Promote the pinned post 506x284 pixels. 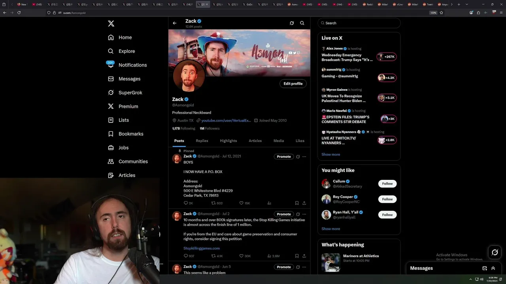tap(284, 157)
